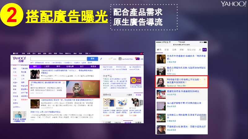Click the pencil icon beside search button

click(x=101, y=59)
